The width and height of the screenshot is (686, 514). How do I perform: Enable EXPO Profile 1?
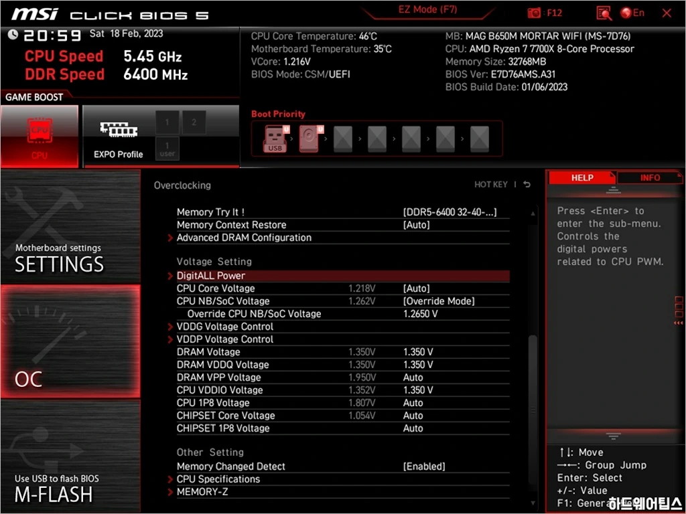(x=167, y=122)
